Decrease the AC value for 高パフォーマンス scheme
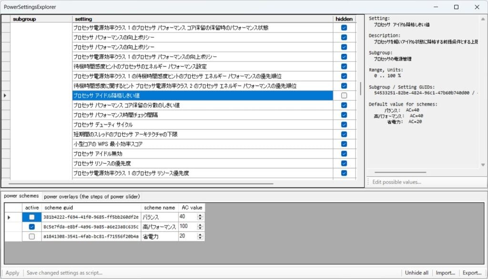488x279 pixels. click(200, 228)
